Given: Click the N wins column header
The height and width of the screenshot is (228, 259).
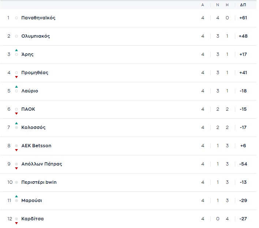Looking at the screenshot, I should tap(218, 5).
